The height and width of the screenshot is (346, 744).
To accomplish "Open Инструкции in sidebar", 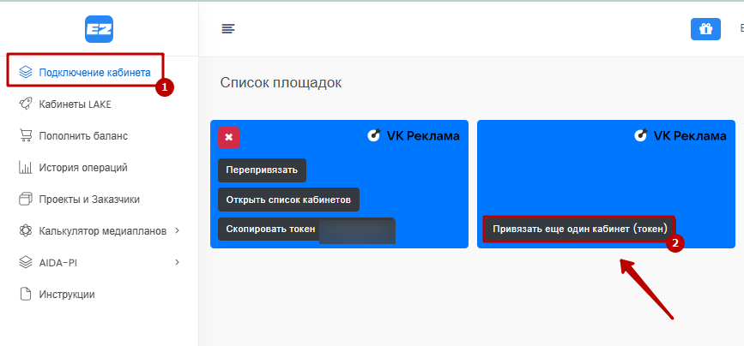I will (67, 295).
